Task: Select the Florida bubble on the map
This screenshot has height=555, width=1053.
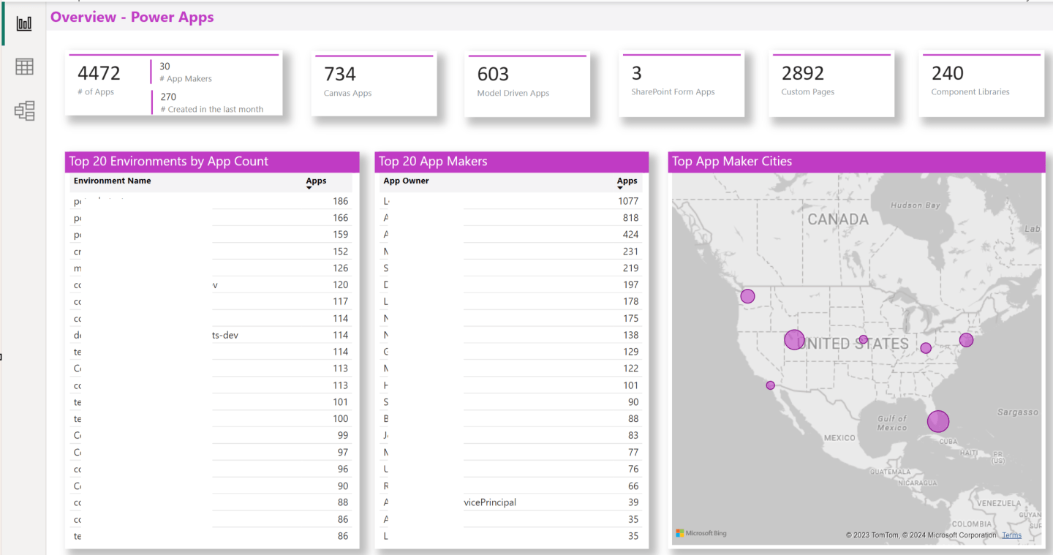Action: tap(938, 421)
